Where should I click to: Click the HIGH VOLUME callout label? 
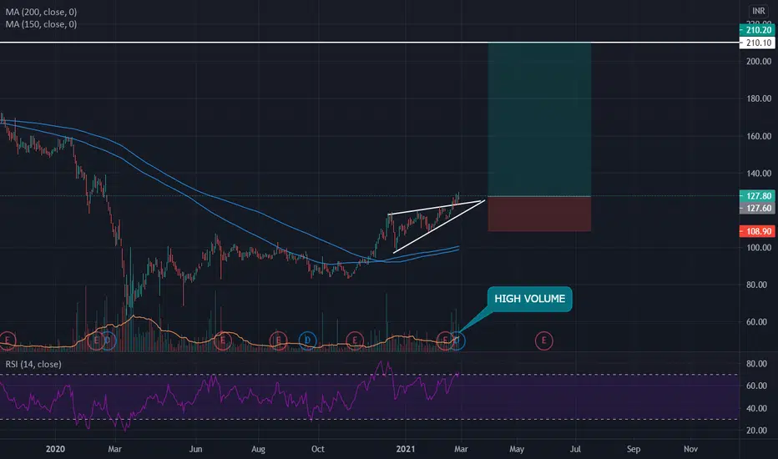(x=529, y=299)
